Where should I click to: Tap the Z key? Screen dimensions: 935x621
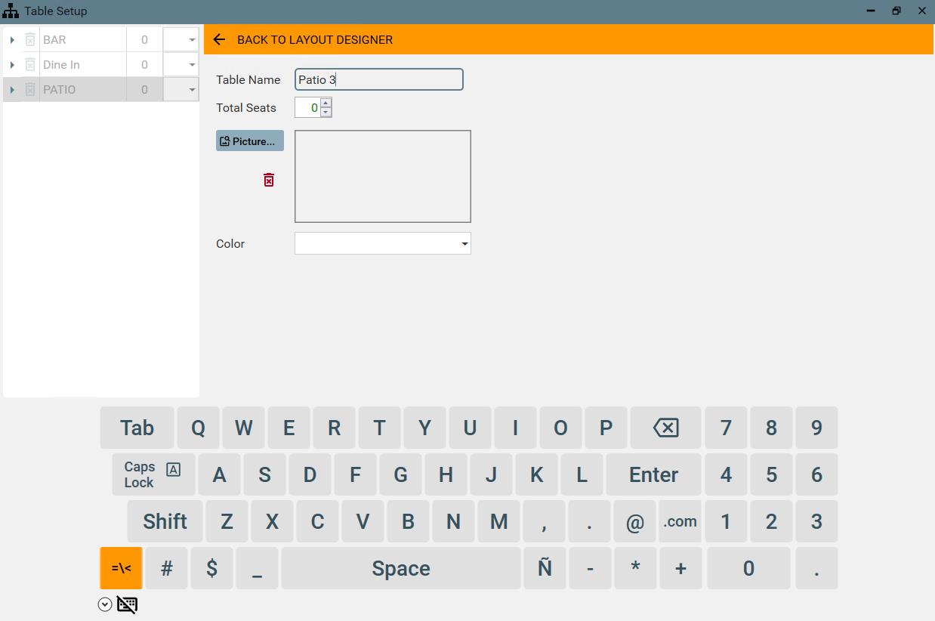pos(227,521)
